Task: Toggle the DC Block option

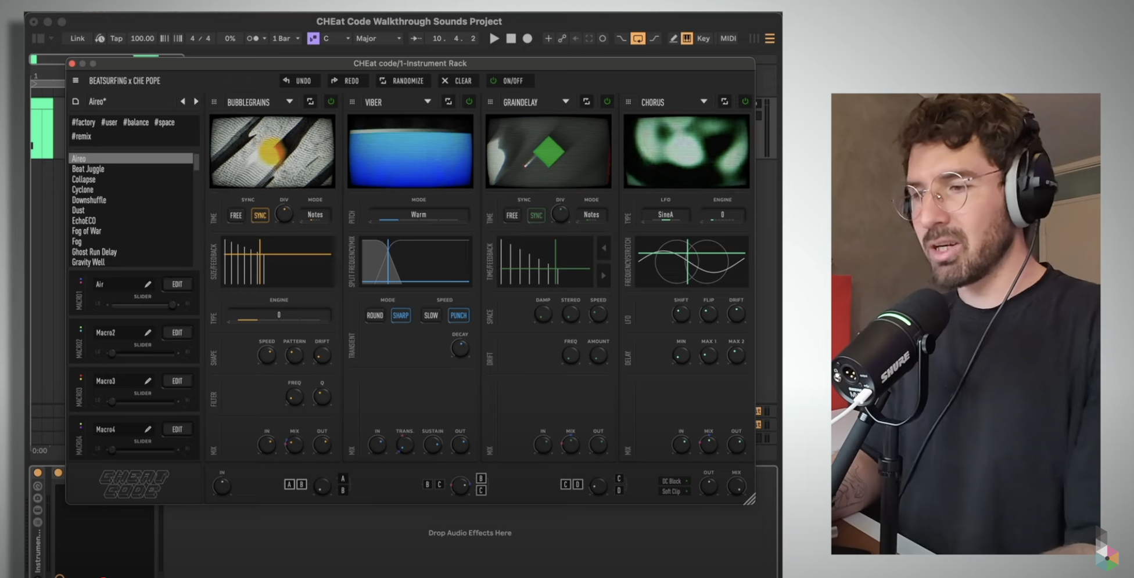Action: [x=674, y=481]
